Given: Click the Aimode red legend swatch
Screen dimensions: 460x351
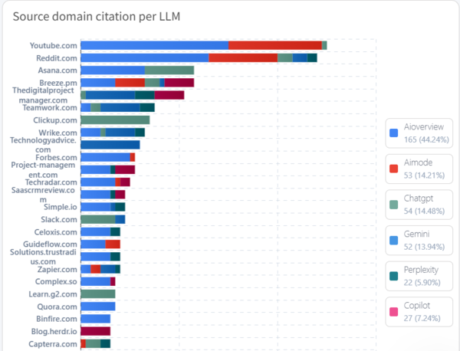Looking at the screenshot, I should [x=394, y=169].
